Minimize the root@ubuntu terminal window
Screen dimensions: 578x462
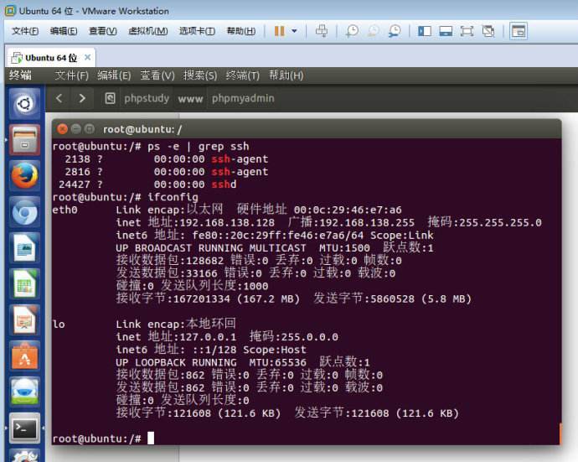click(76, 129)
